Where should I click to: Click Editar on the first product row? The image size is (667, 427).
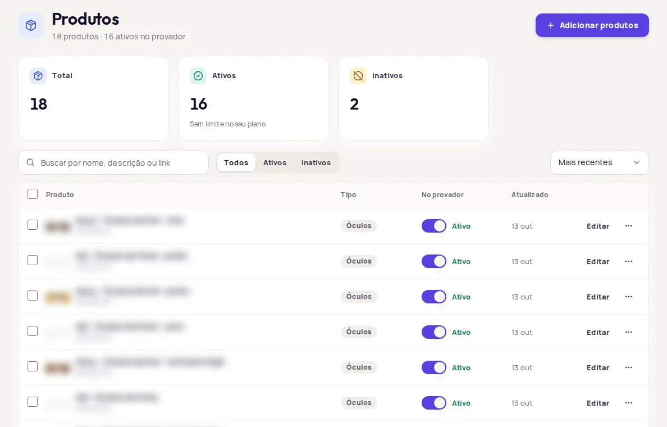point(598,226)
